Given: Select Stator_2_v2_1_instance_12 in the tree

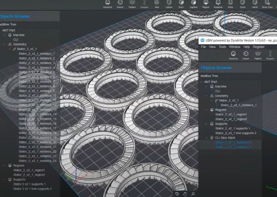Looking at the screenshot, I should coord(37,105).
